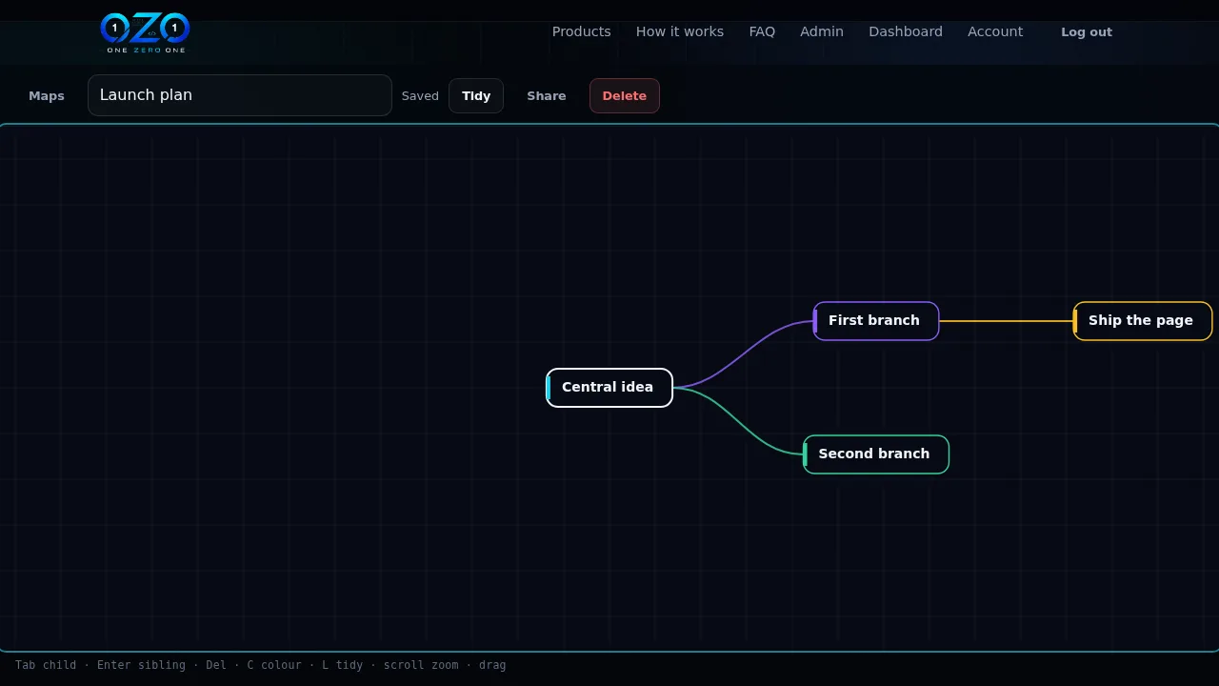Open the FAQ nav link

[x=762, y=31]
